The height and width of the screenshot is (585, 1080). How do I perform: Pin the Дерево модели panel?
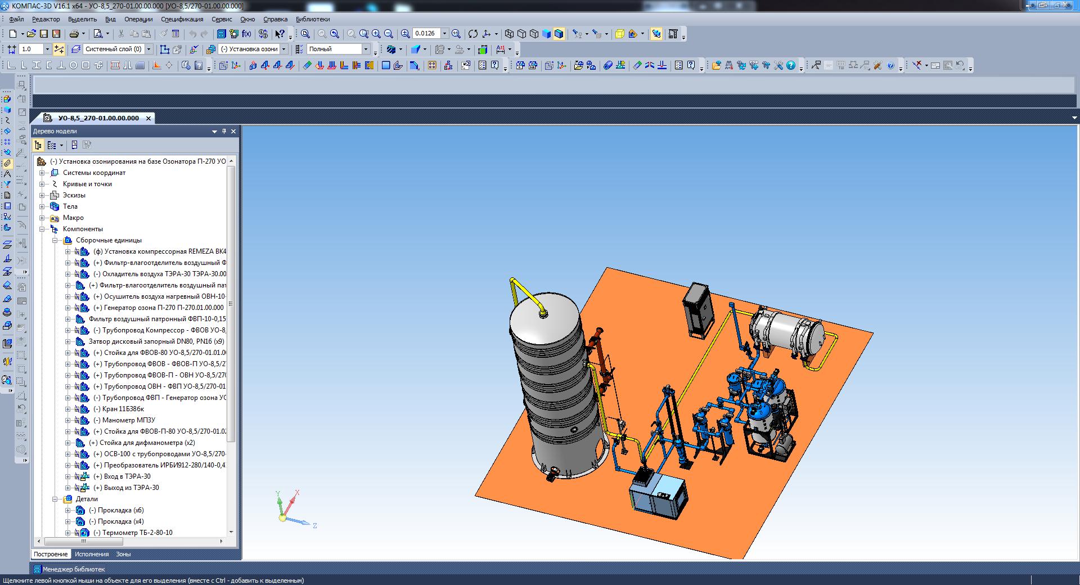click(224, 131)
